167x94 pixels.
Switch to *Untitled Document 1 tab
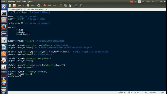(35, 10)
